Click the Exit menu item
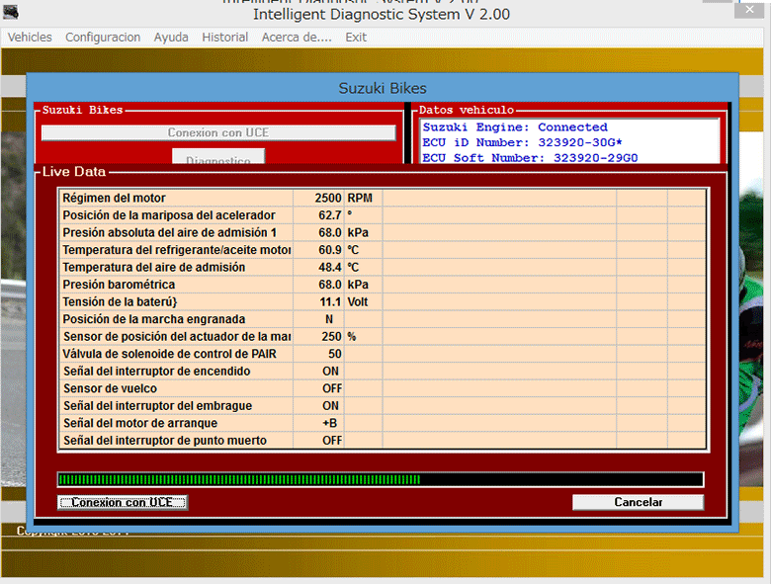771x584 pixels. coord(356,38)
